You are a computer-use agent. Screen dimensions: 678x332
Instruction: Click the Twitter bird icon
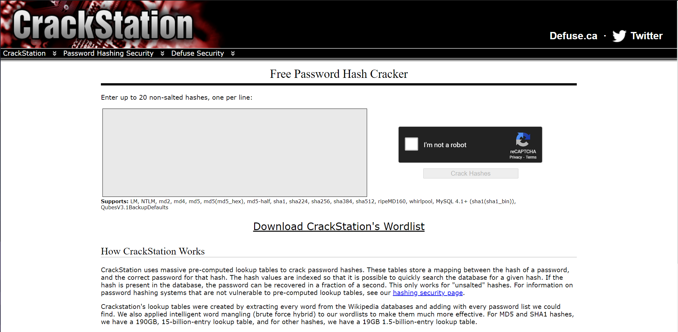click(x=619, y=36)
